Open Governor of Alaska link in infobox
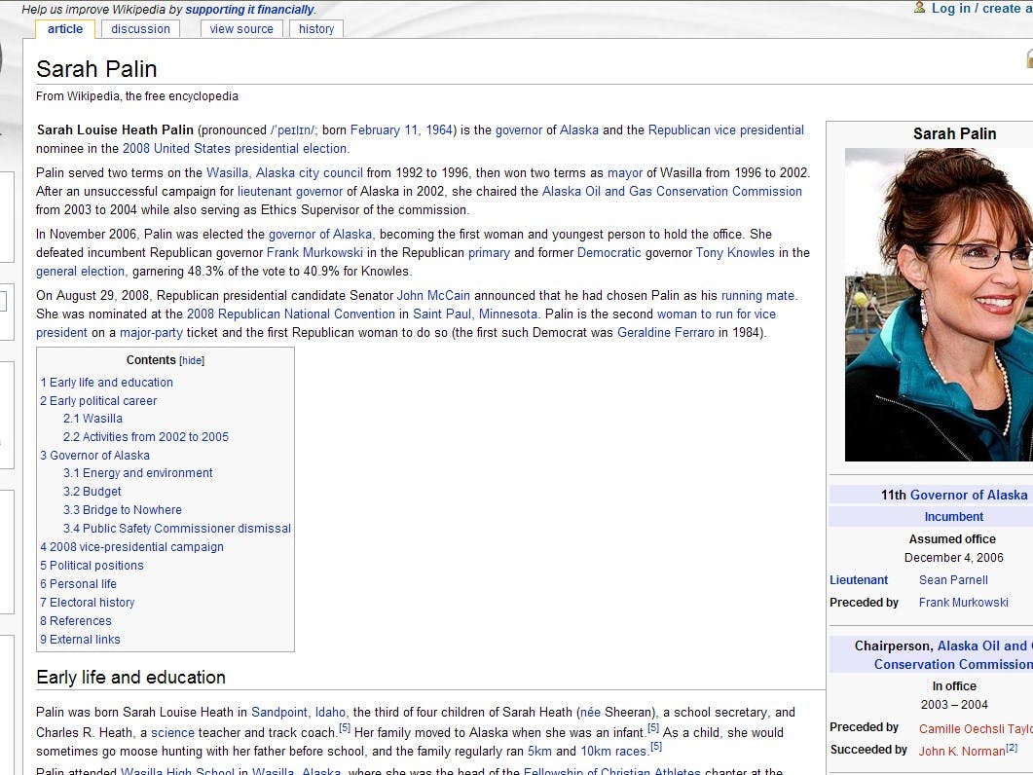Image resolution: width=1033 pixels, height=775 pixels. (969, 495)
